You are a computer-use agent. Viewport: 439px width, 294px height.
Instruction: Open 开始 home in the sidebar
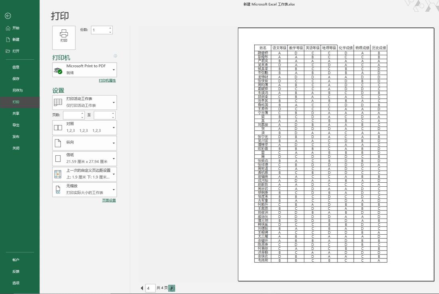16,28
